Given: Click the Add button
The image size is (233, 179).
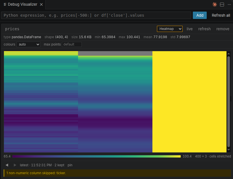Looking at the screenshot, I should click(200, 15).
